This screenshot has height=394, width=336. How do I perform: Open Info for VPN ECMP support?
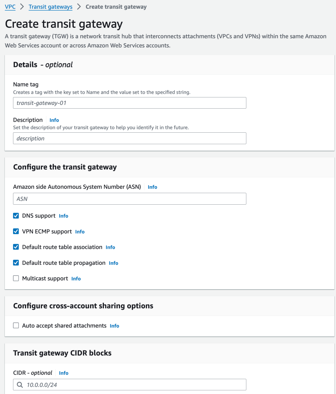coord(80,232)
